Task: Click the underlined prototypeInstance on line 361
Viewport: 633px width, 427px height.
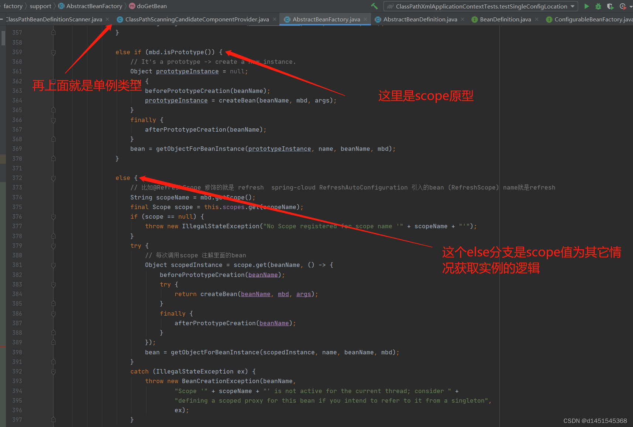Action: 187,72
